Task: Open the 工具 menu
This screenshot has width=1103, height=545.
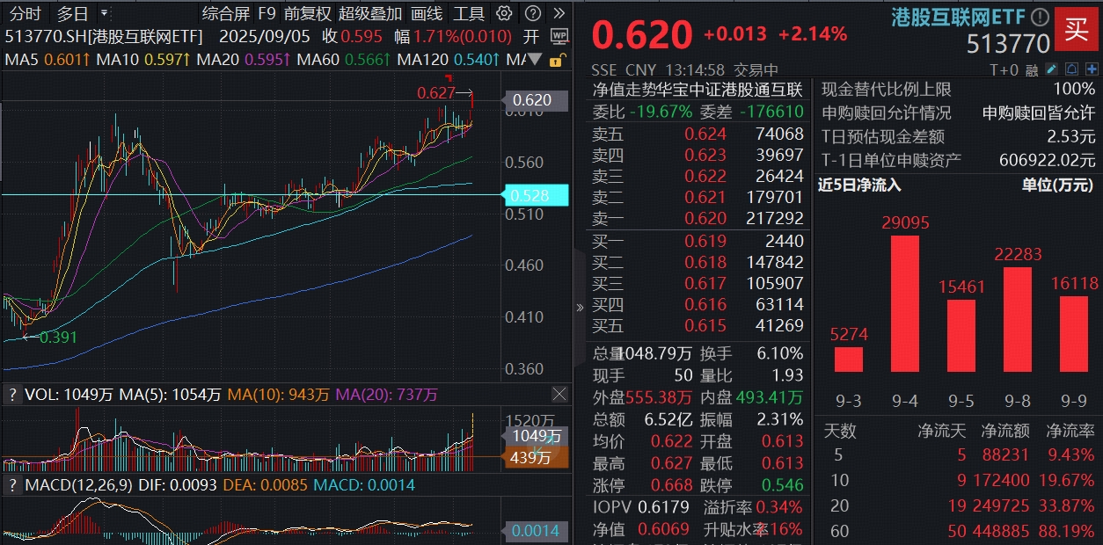Action: pyautogui.click(x=470, y=14)
